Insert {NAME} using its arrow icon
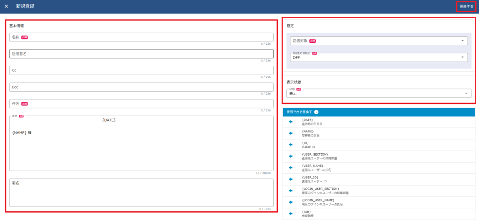The width and height of the screenshot is (479, 220). point(290,133)
